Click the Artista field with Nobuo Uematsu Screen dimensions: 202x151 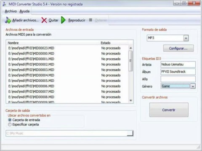click(178, 64)
